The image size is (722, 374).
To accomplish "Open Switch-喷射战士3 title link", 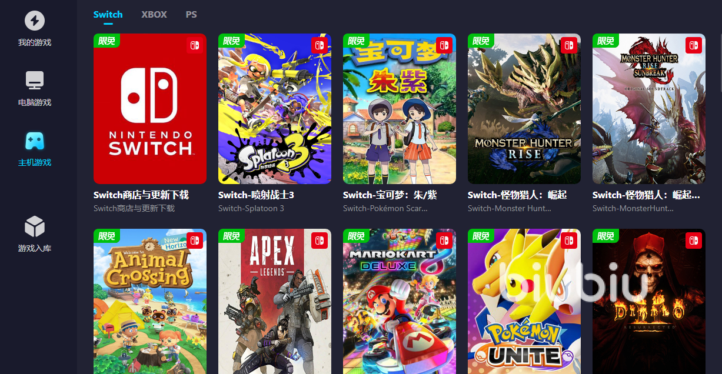I will 256,195.
